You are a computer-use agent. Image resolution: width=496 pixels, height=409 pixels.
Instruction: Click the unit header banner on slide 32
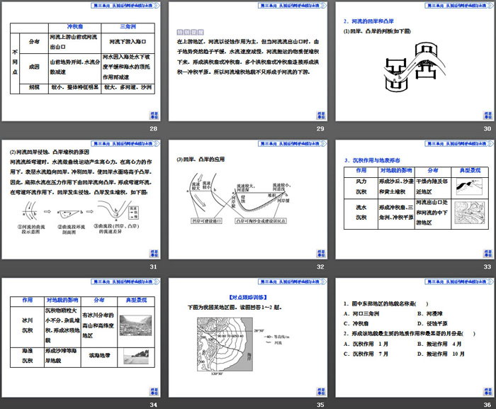pyautogui.click(x=292, y=143)
